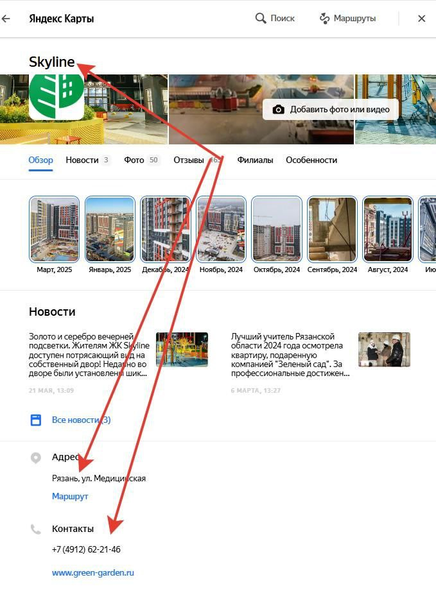Screen dimensions: 436x591
Task: Open the Все новости link
Action: click(81, 420)
